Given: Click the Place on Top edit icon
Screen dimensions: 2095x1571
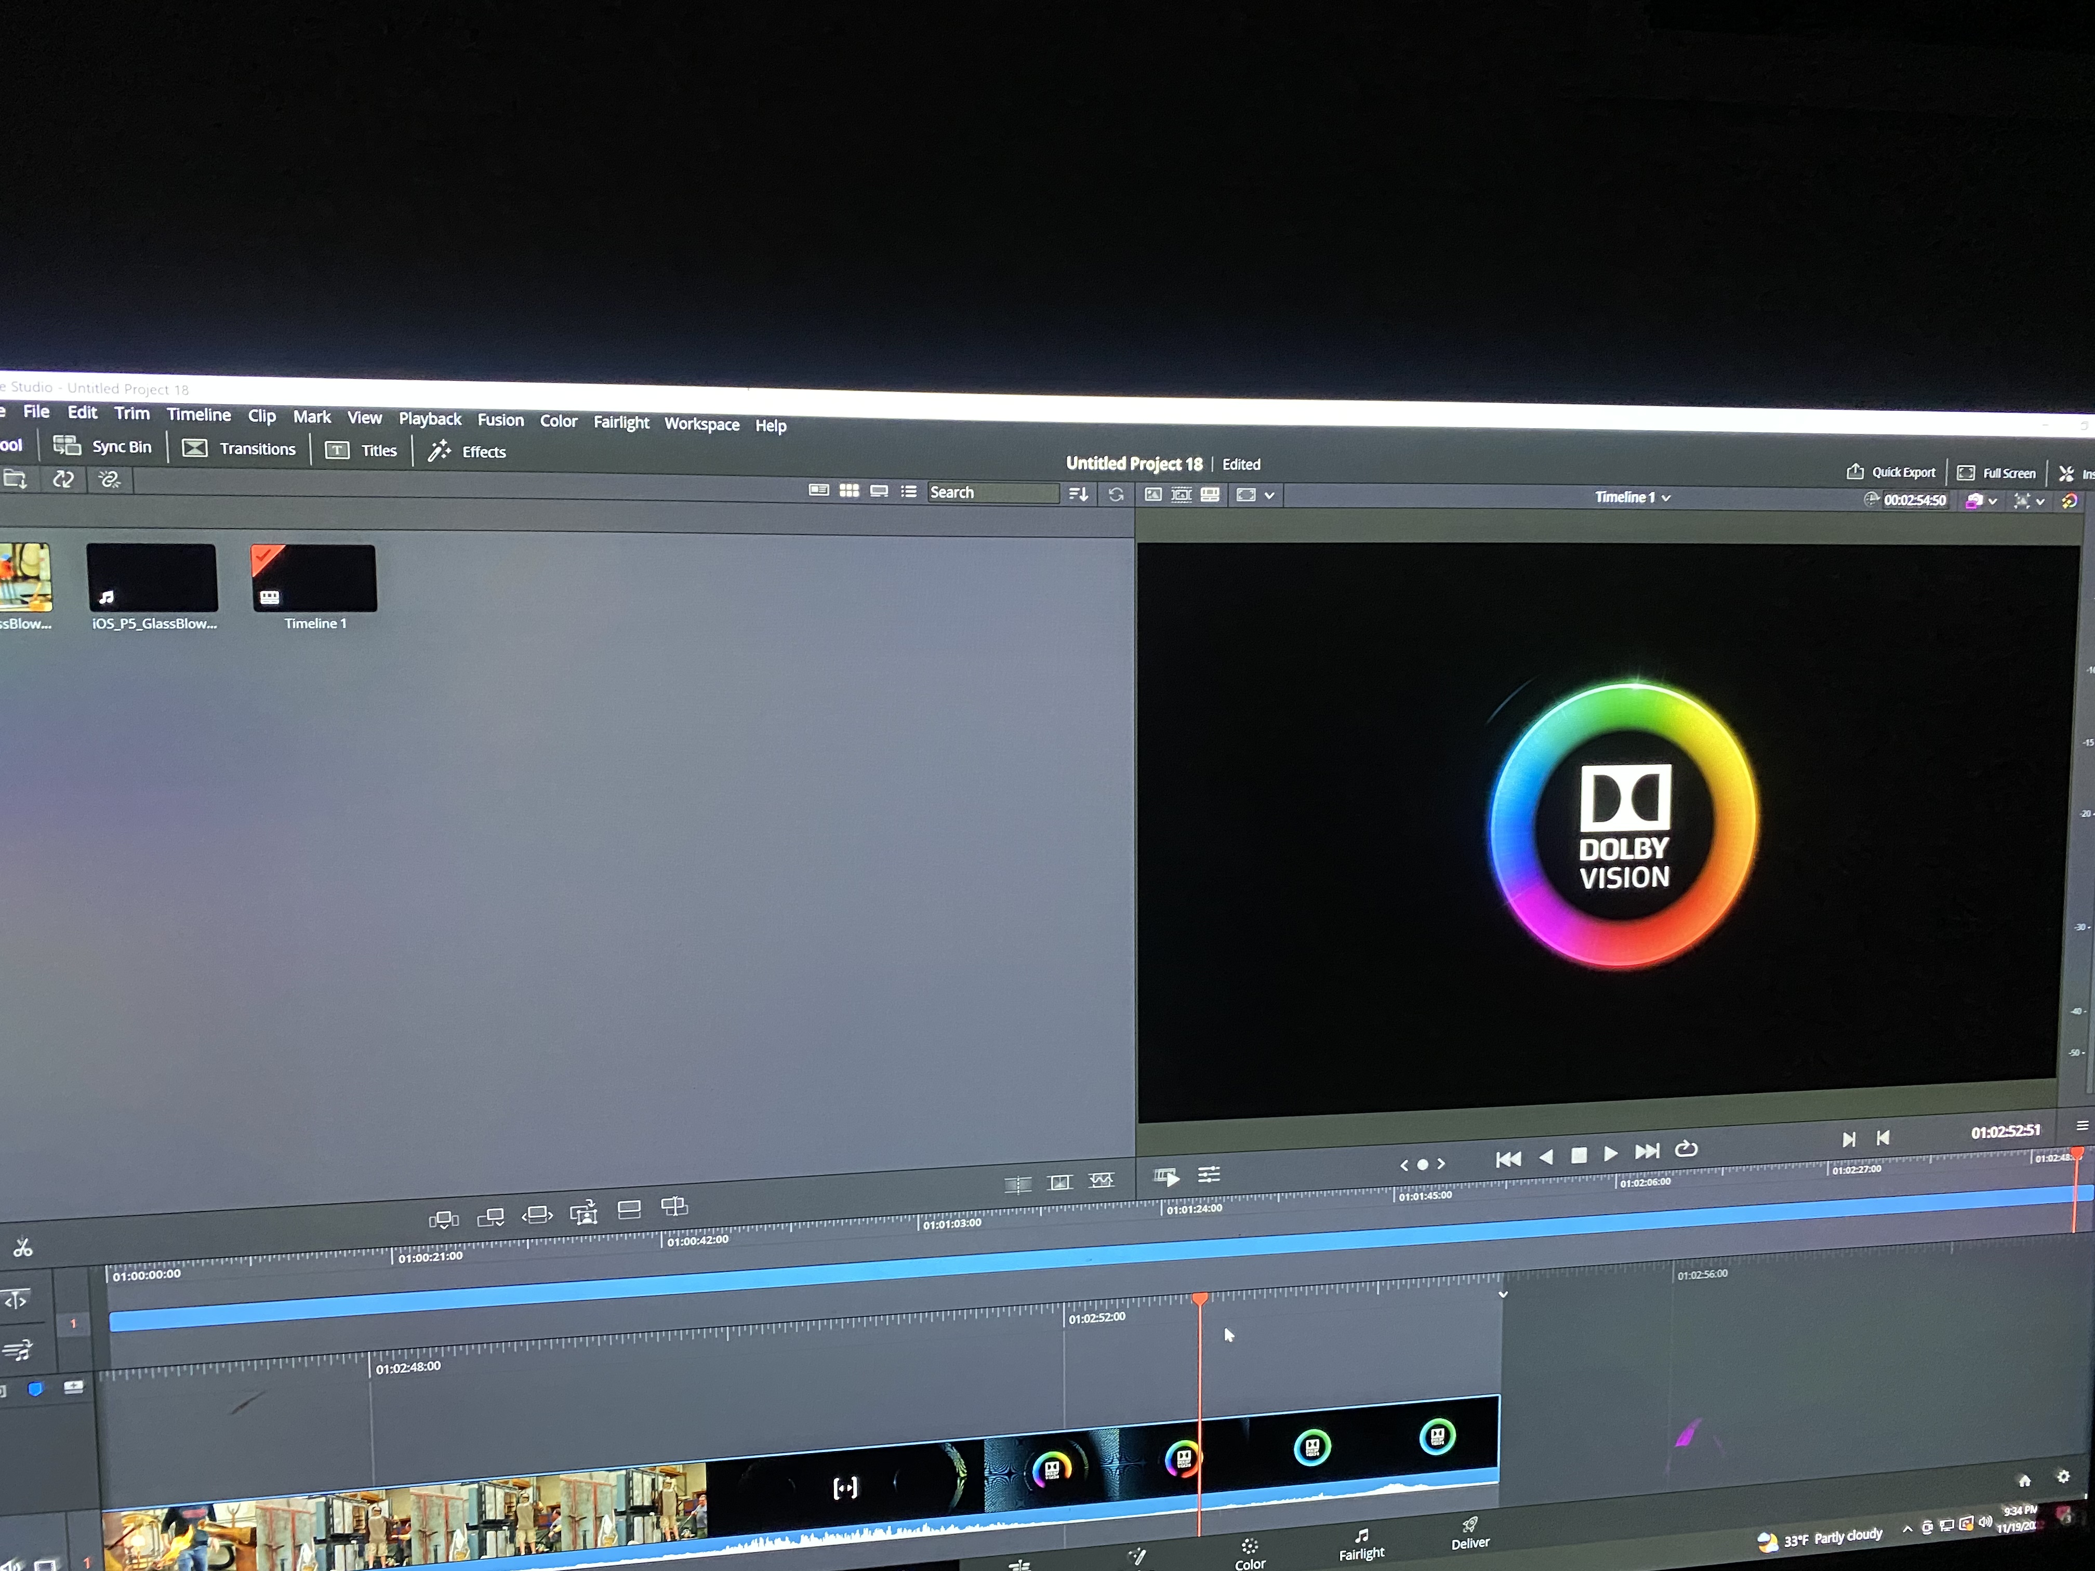Looking at the screenshot, I should 629,1209.
